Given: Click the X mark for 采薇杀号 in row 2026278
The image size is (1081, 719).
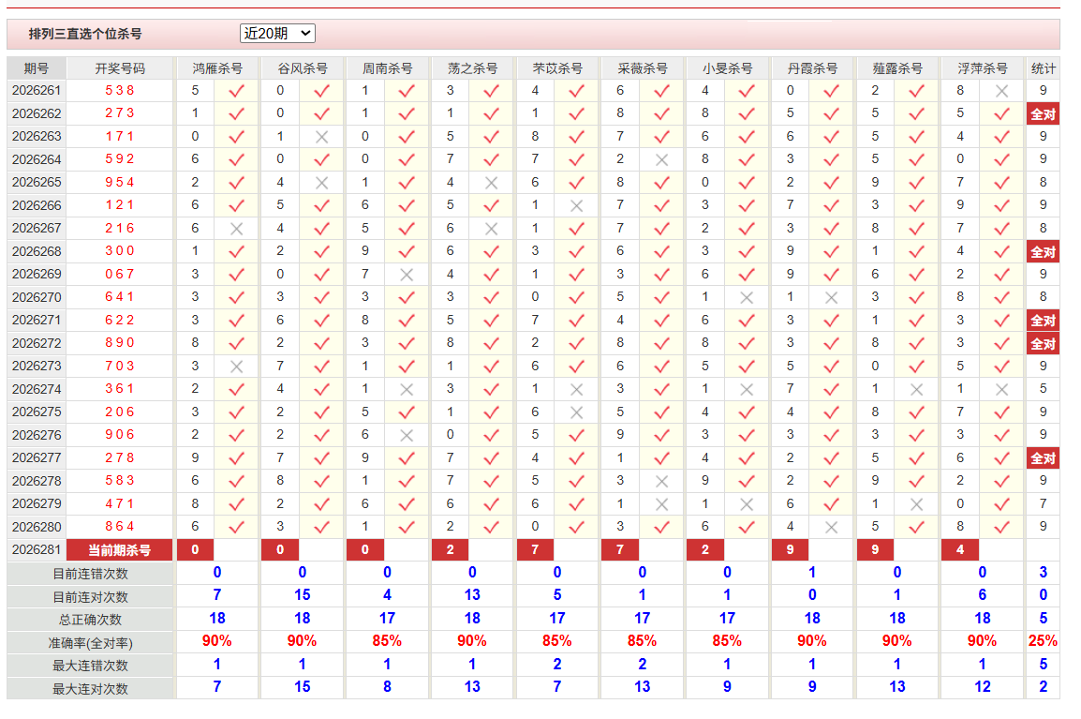Looking at the screenshot, I should pyautogui.click(x=662, y=482).
